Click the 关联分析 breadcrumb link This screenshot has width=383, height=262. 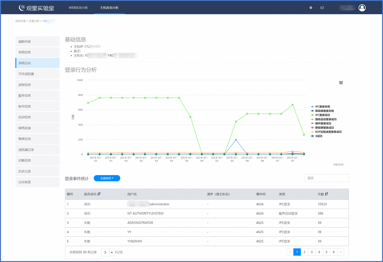[x=34, y=21]
